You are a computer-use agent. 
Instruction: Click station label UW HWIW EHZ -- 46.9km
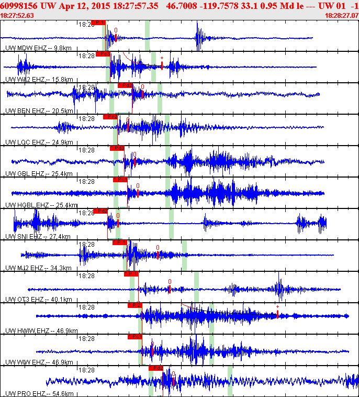pos(41,330)
